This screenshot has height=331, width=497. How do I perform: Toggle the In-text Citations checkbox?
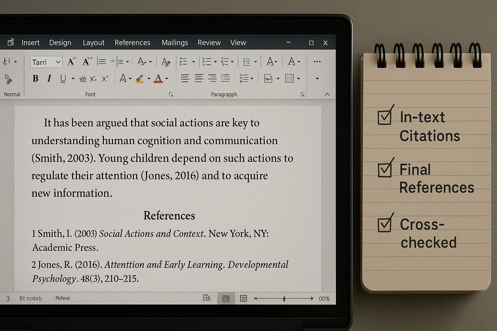(385, 117)
